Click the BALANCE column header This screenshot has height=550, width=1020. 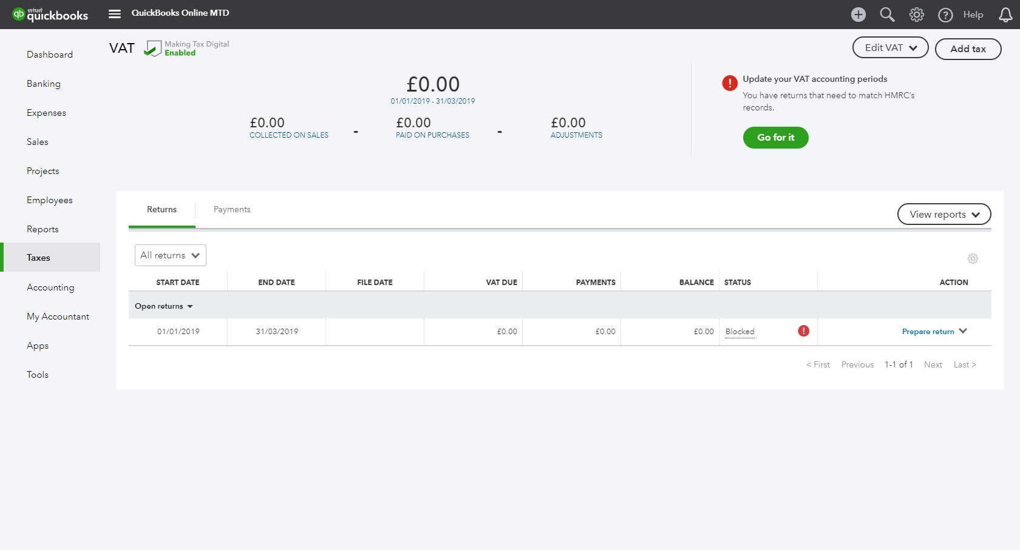coord(697,283)
